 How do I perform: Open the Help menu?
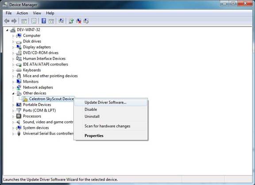[x=50, y=13]
